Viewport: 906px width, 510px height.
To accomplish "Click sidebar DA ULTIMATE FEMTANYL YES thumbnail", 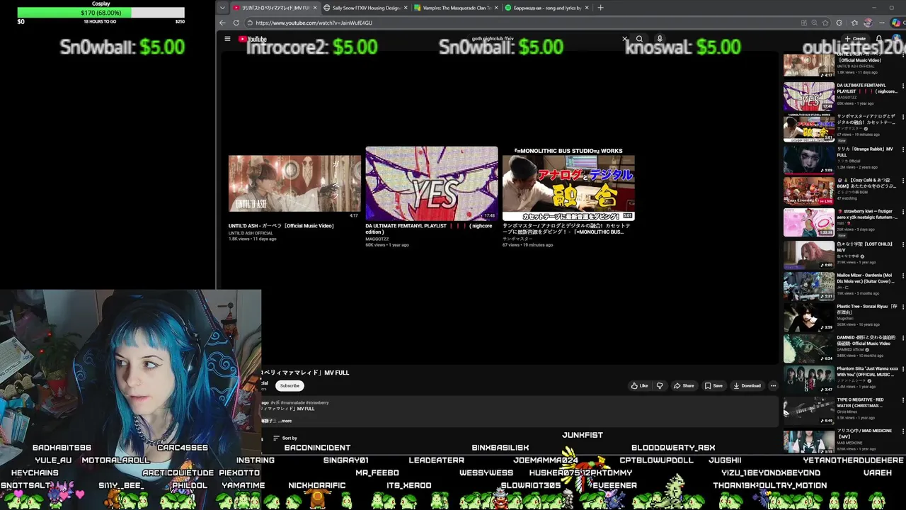I will point(809,96).
